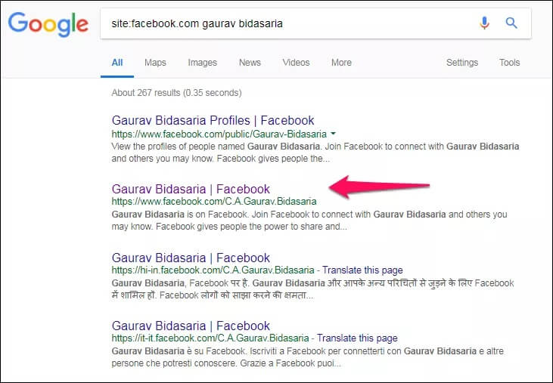The image size is (553, 383).
Task: Open the Settings menu
Action: pos(462,63)
